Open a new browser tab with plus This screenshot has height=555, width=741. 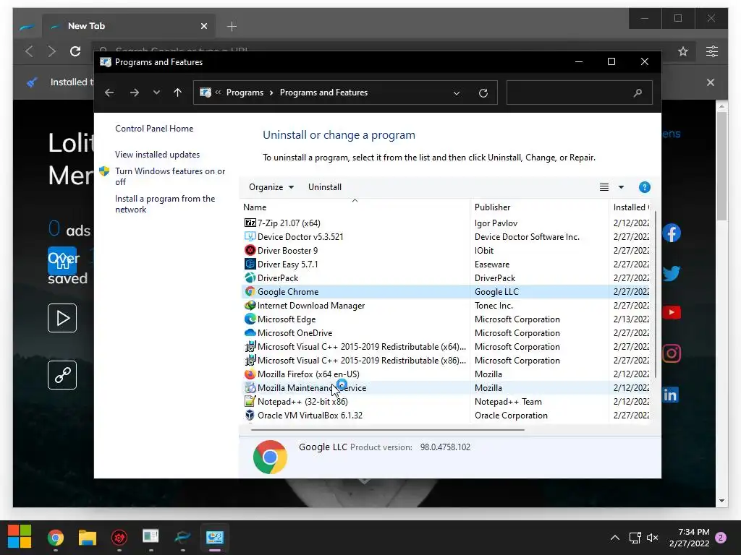232,27
